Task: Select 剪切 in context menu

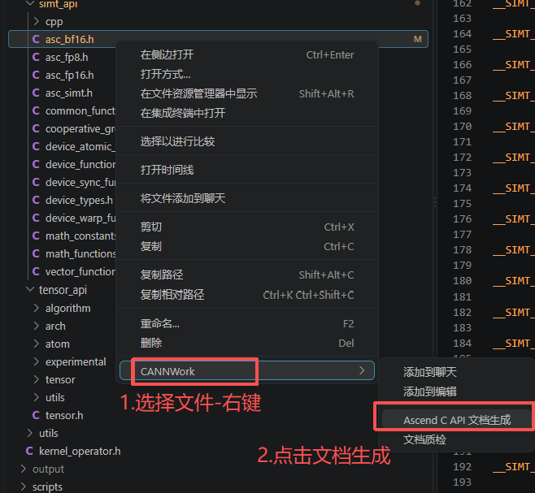Action: [247, 227]
